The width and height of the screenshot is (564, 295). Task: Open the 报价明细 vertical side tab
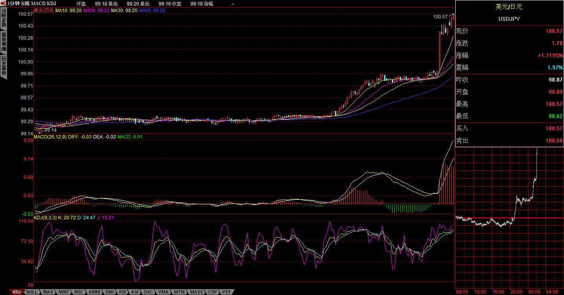tap(4, 42)
